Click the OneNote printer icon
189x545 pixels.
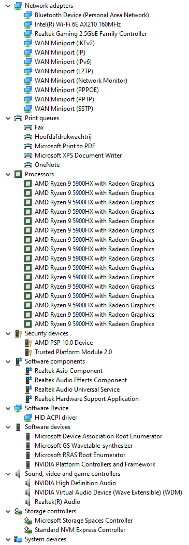[28, 165]
